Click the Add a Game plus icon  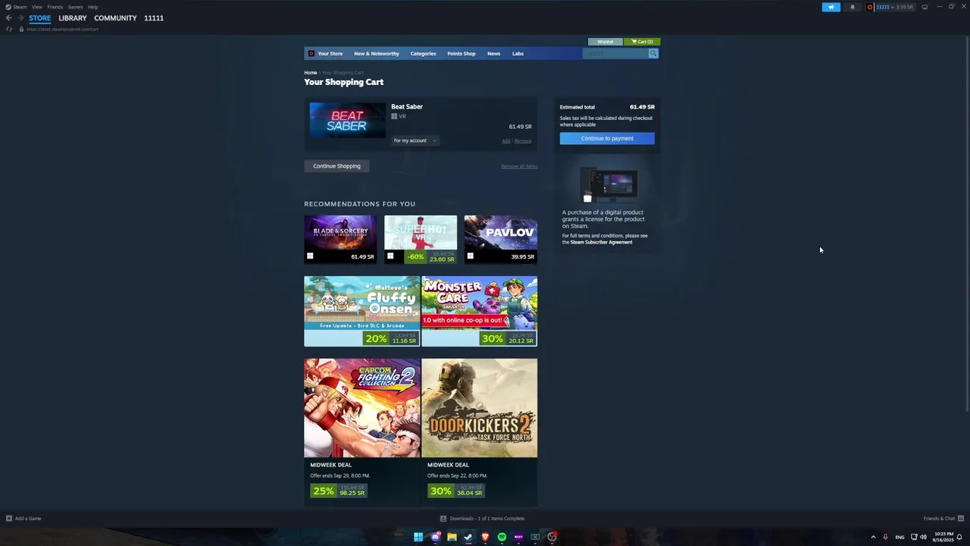click(x=9, y=519)
